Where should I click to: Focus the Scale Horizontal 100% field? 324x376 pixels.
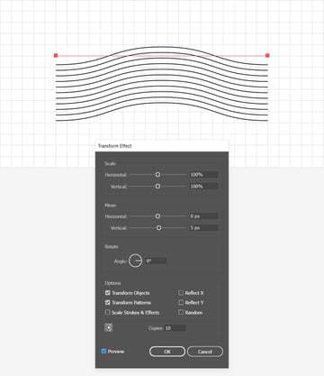coord(203,175)
